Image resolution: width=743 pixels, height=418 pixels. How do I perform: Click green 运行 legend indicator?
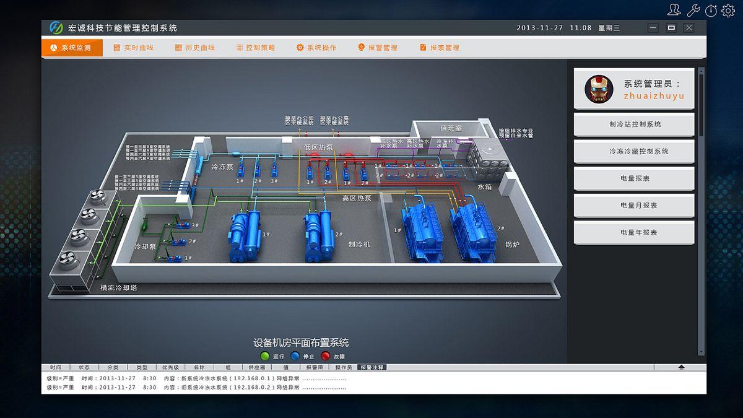point(265,356)
